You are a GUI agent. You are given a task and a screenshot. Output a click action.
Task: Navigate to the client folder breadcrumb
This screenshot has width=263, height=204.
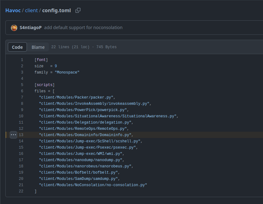pyautogui.click(x=31, y=10)
